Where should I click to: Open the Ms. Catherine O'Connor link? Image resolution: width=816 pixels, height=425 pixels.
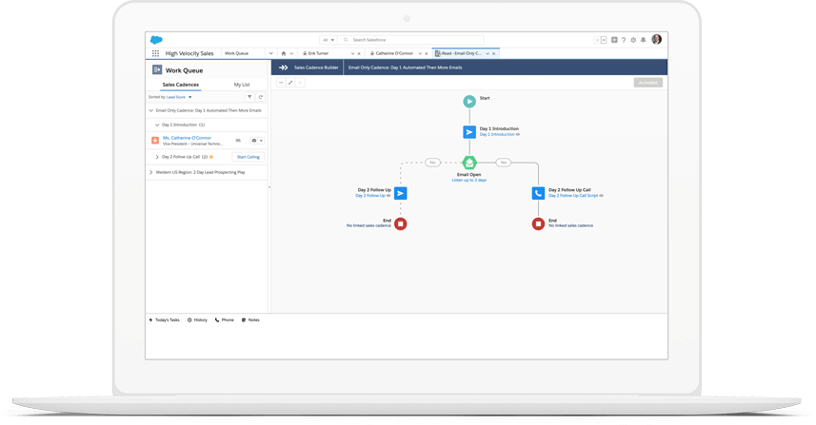(x=187, y=138)
